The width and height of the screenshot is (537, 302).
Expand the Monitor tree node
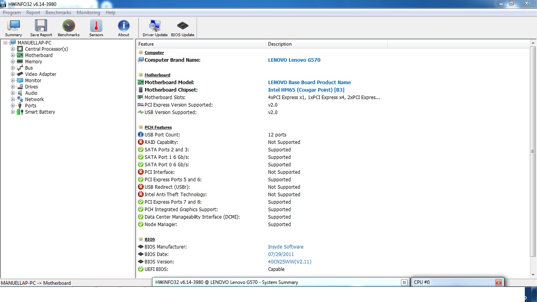(13, 80)
